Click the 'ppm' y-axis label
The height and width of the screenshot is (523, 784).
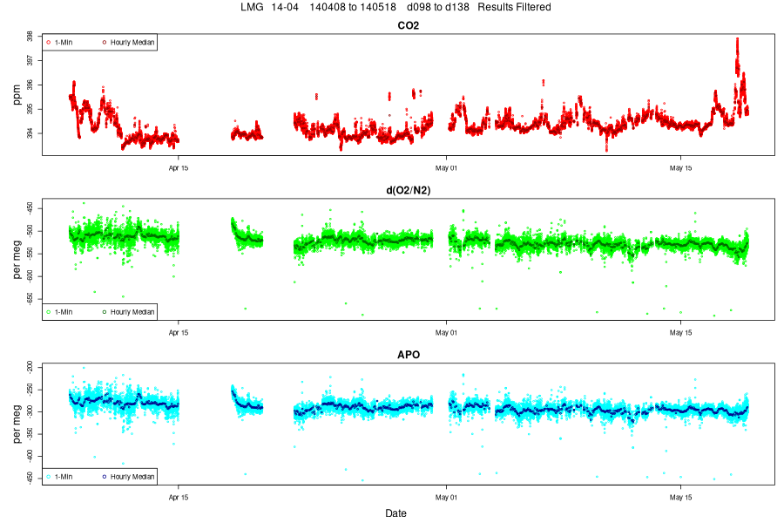[17, 95]
